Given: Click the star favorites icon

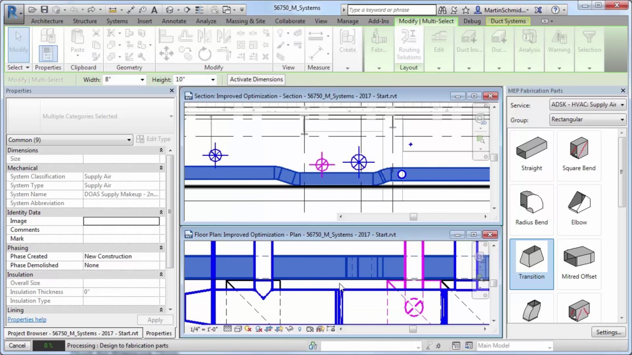Looking at the screenshot, I should (465, 10).
